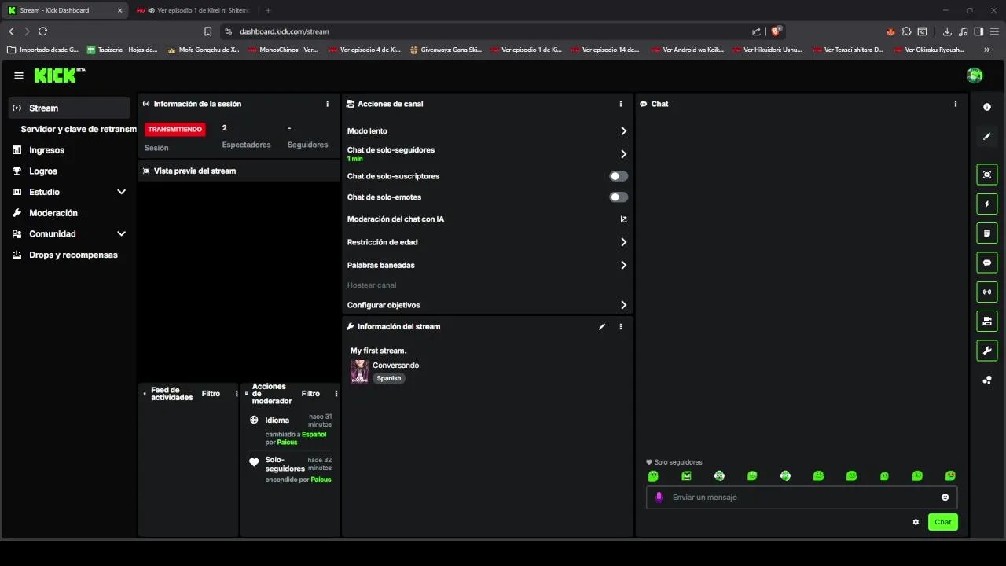The width and height of the screenshot is (1006, 566).
Task: Expand the Estudio sidebar section
Action: pos(121,192)
